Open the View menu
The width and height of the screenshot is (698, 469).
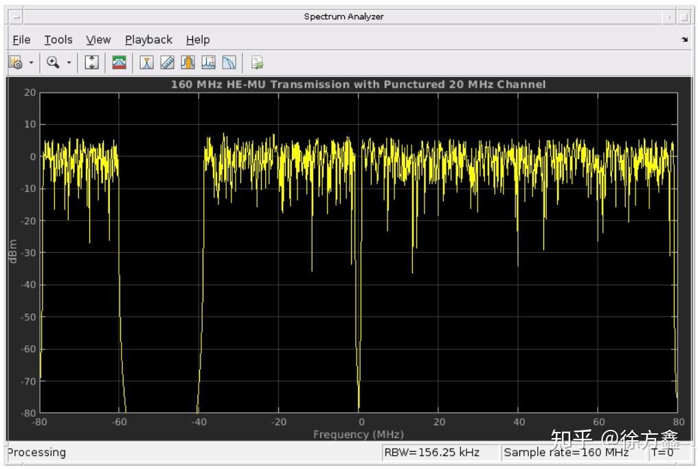[98, 39]
